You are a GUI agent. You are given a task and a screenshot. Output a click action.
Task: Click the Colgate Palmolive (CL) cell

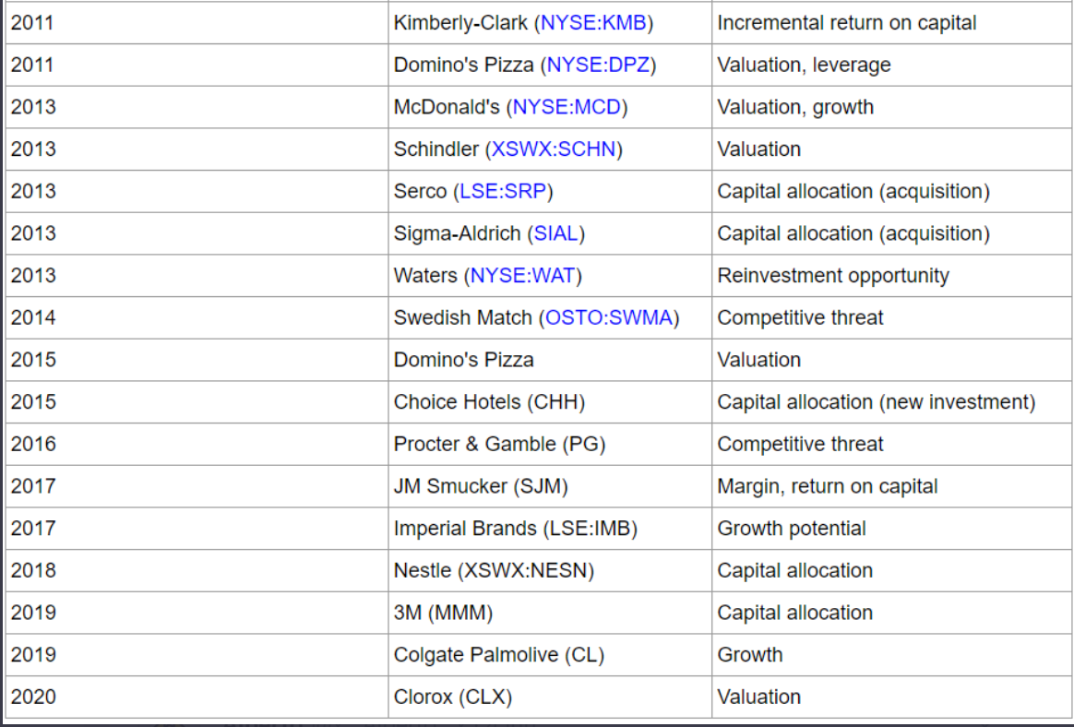550,655
